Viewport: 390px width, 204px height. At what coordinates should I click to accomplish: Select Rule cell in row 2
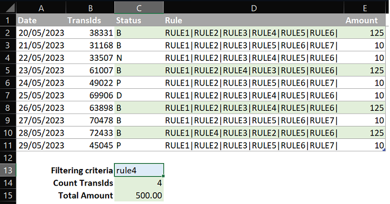click(254, 32)
